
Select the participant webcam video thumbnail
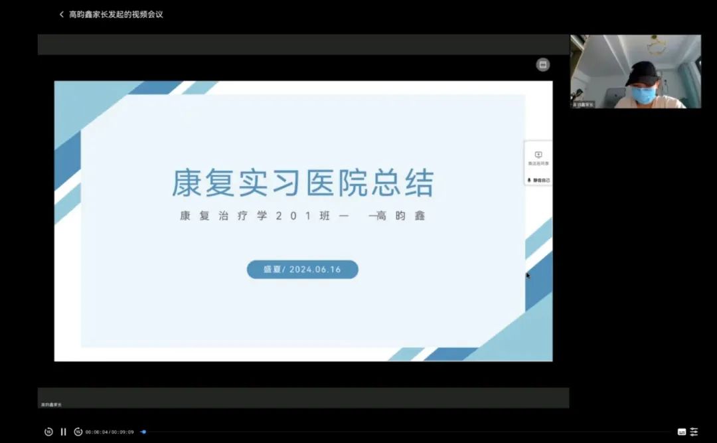635,71
